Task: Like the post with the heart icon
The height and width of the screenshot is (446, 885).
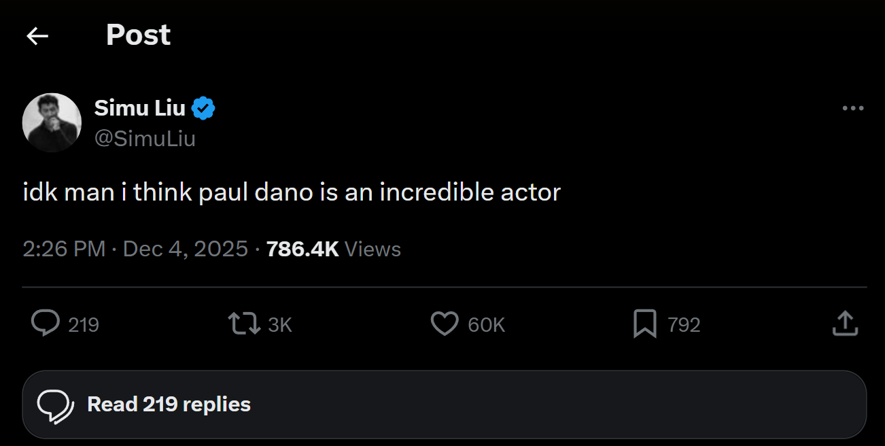Action: click(445, 324)
